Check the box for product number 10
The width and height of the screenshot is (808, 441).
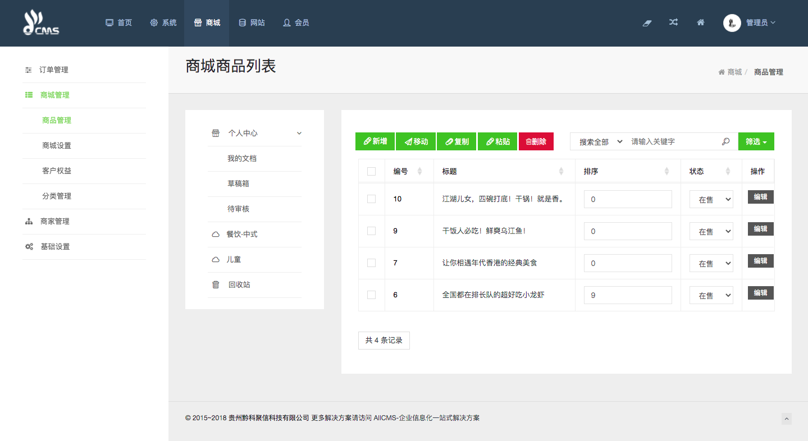click(371, 199)
